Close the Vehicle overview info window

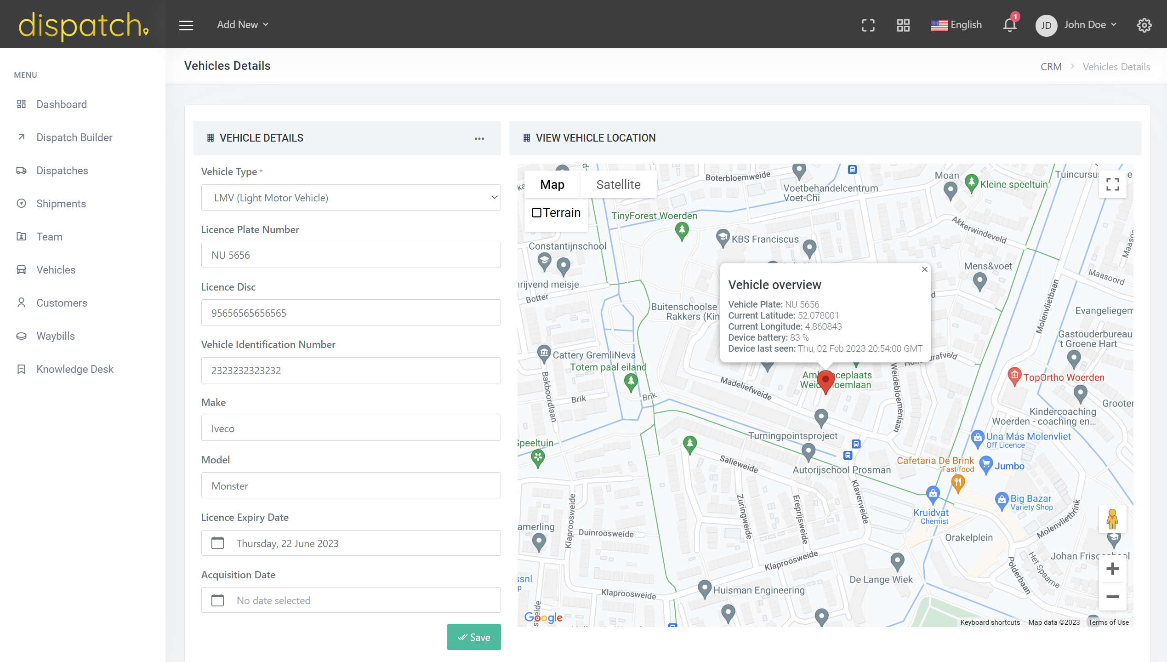[924, 269]
